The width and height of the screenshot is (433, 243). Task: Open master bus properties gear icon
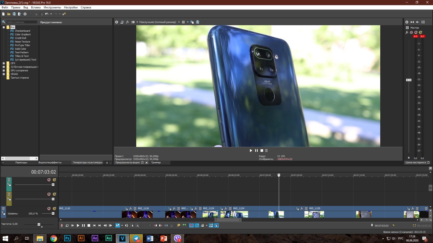(x=407, y=22)
